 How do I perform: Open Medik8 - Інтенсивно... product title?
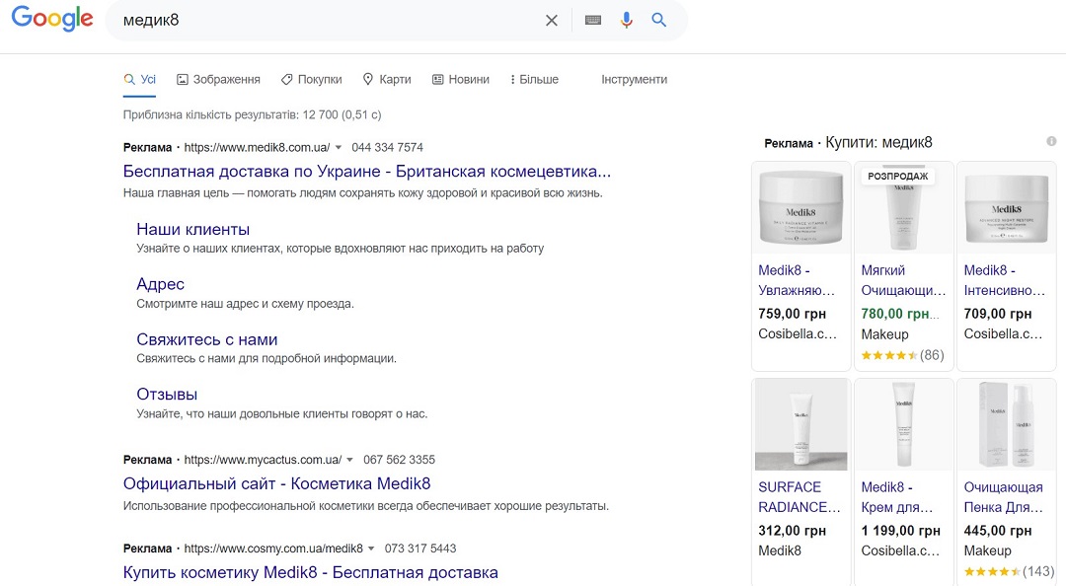(x=1005, y=280)
